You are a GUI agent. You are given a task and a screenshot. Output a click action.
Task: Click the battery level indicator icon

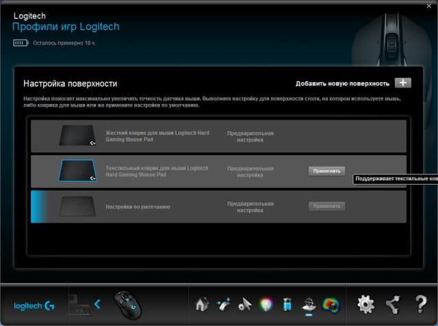tap(21, 42)
